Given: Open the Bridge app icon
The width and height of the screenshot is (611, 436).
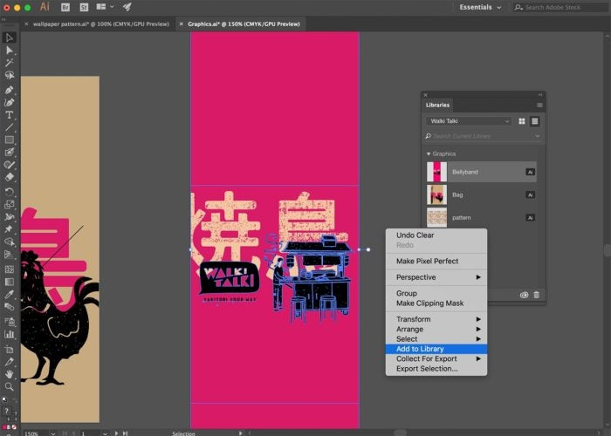Looking at the screenshot, I should pos(65,7).
